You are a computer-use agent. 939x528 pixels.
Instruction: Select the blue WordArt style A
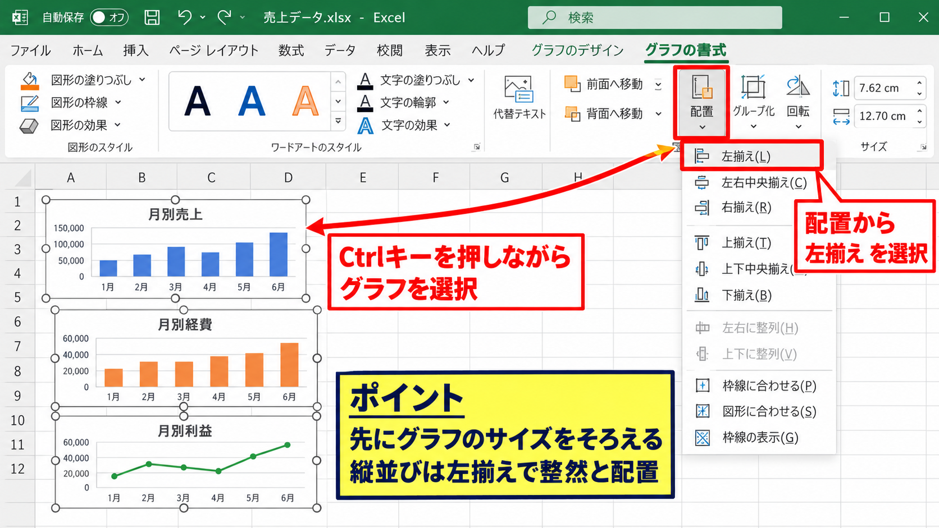click(251, 102)
